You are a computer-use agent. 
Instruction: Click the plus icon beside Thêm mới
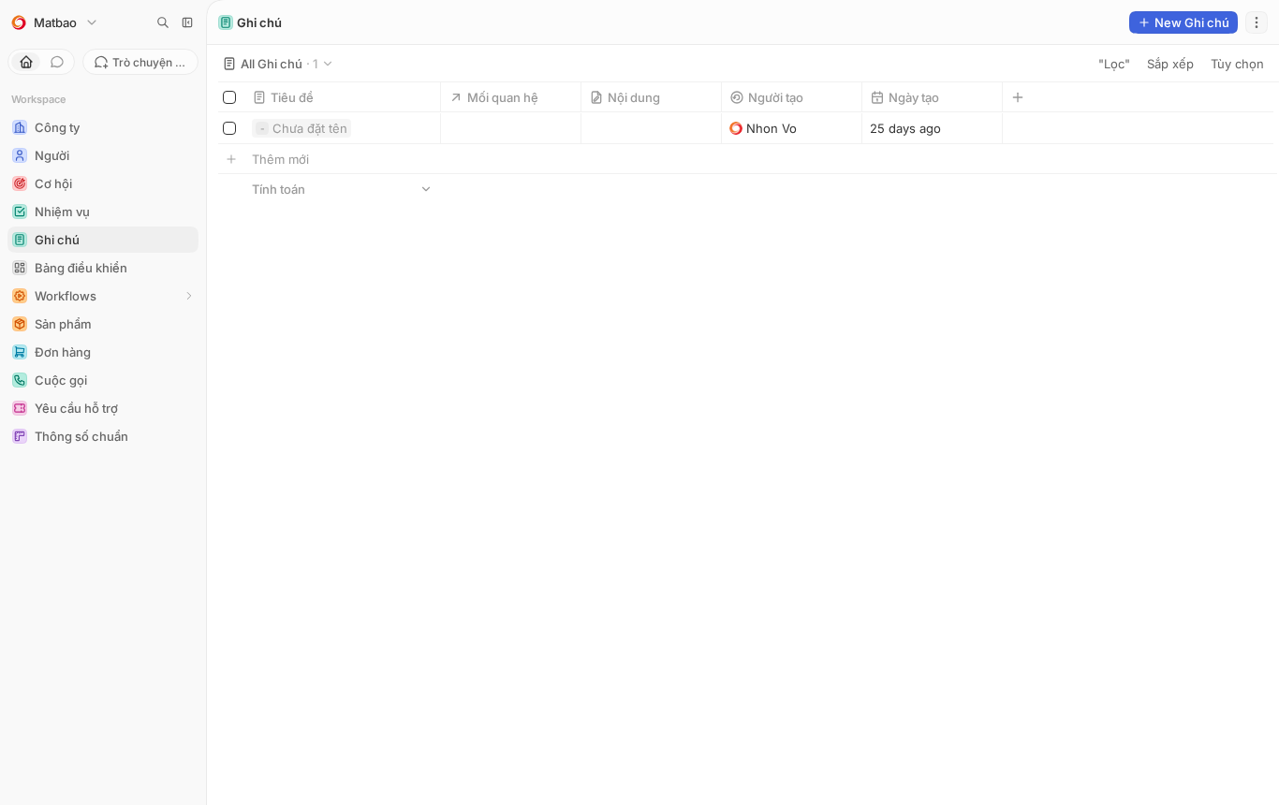point(231,159)
